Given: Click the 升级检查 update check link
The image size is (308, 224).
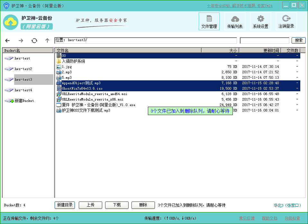Looking at the screenshot, I should (x=292, y=218).
